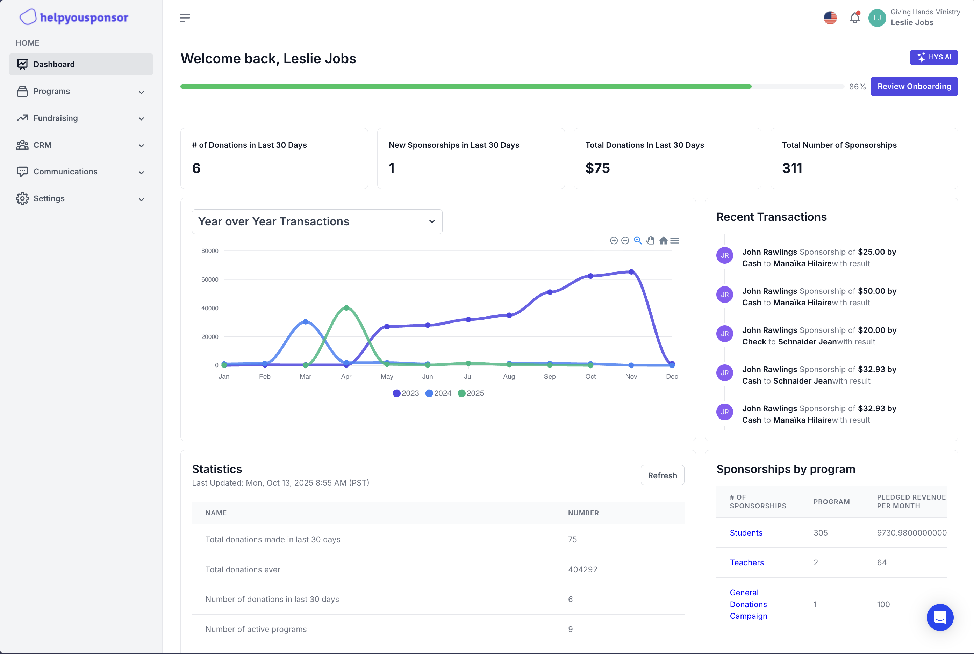This screenshot has height=654, width=974.
Task: Click the Review Onboarding button
Action: pyautogui.click(x=914, y=86)
